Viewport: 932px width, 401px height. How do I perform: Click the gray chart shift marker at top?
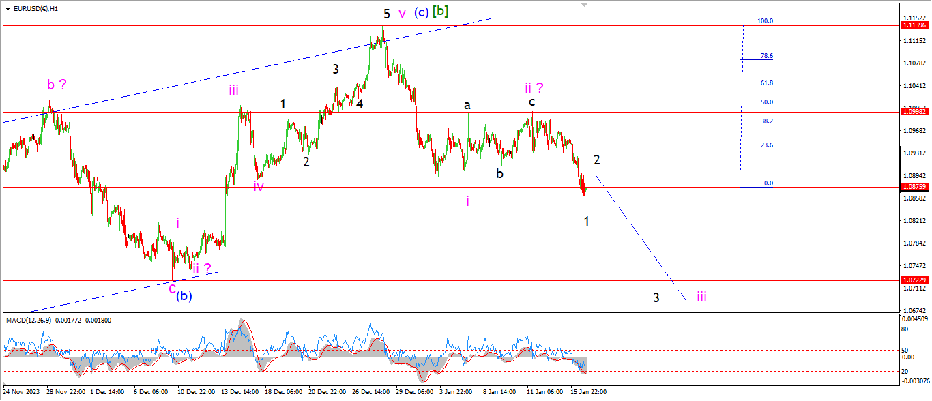(583, 5)
